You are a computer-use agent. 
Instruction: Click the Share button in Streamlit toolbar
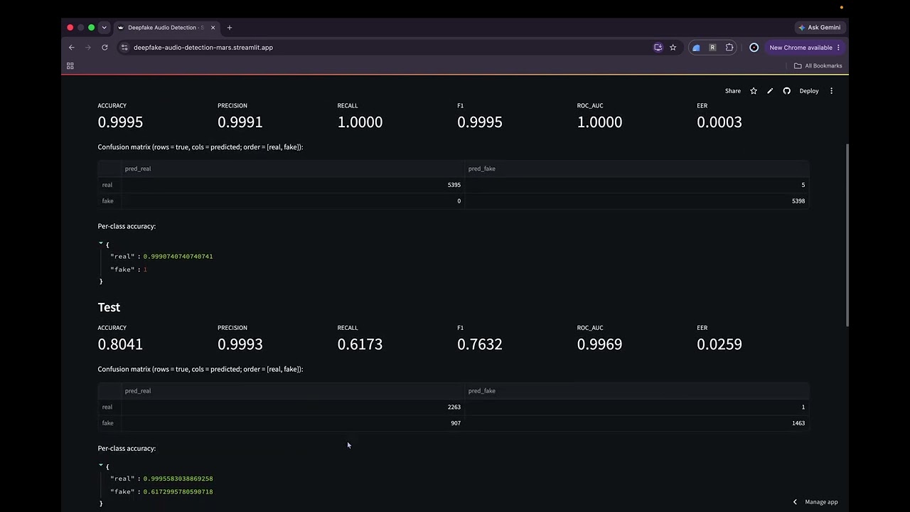pyautogui.click(x=733, y=91)
